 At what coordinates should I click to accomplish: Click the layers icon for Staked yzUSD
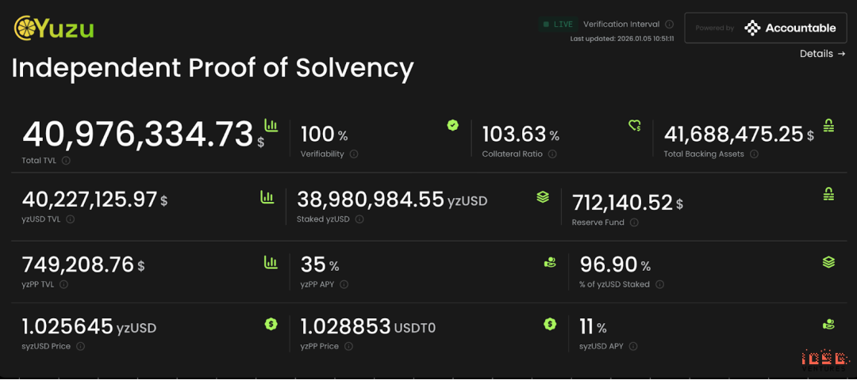point(543,197)
